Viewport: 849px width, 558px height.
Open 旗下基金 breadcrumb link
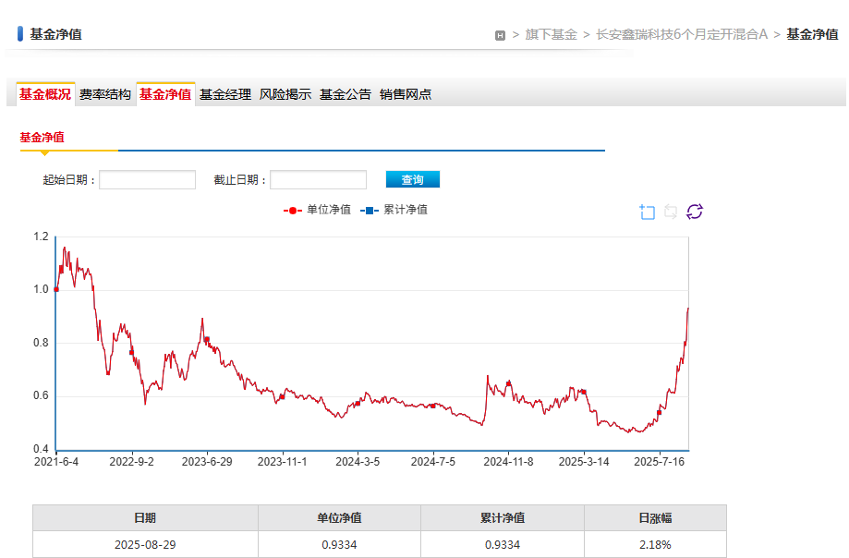point(551,34)
